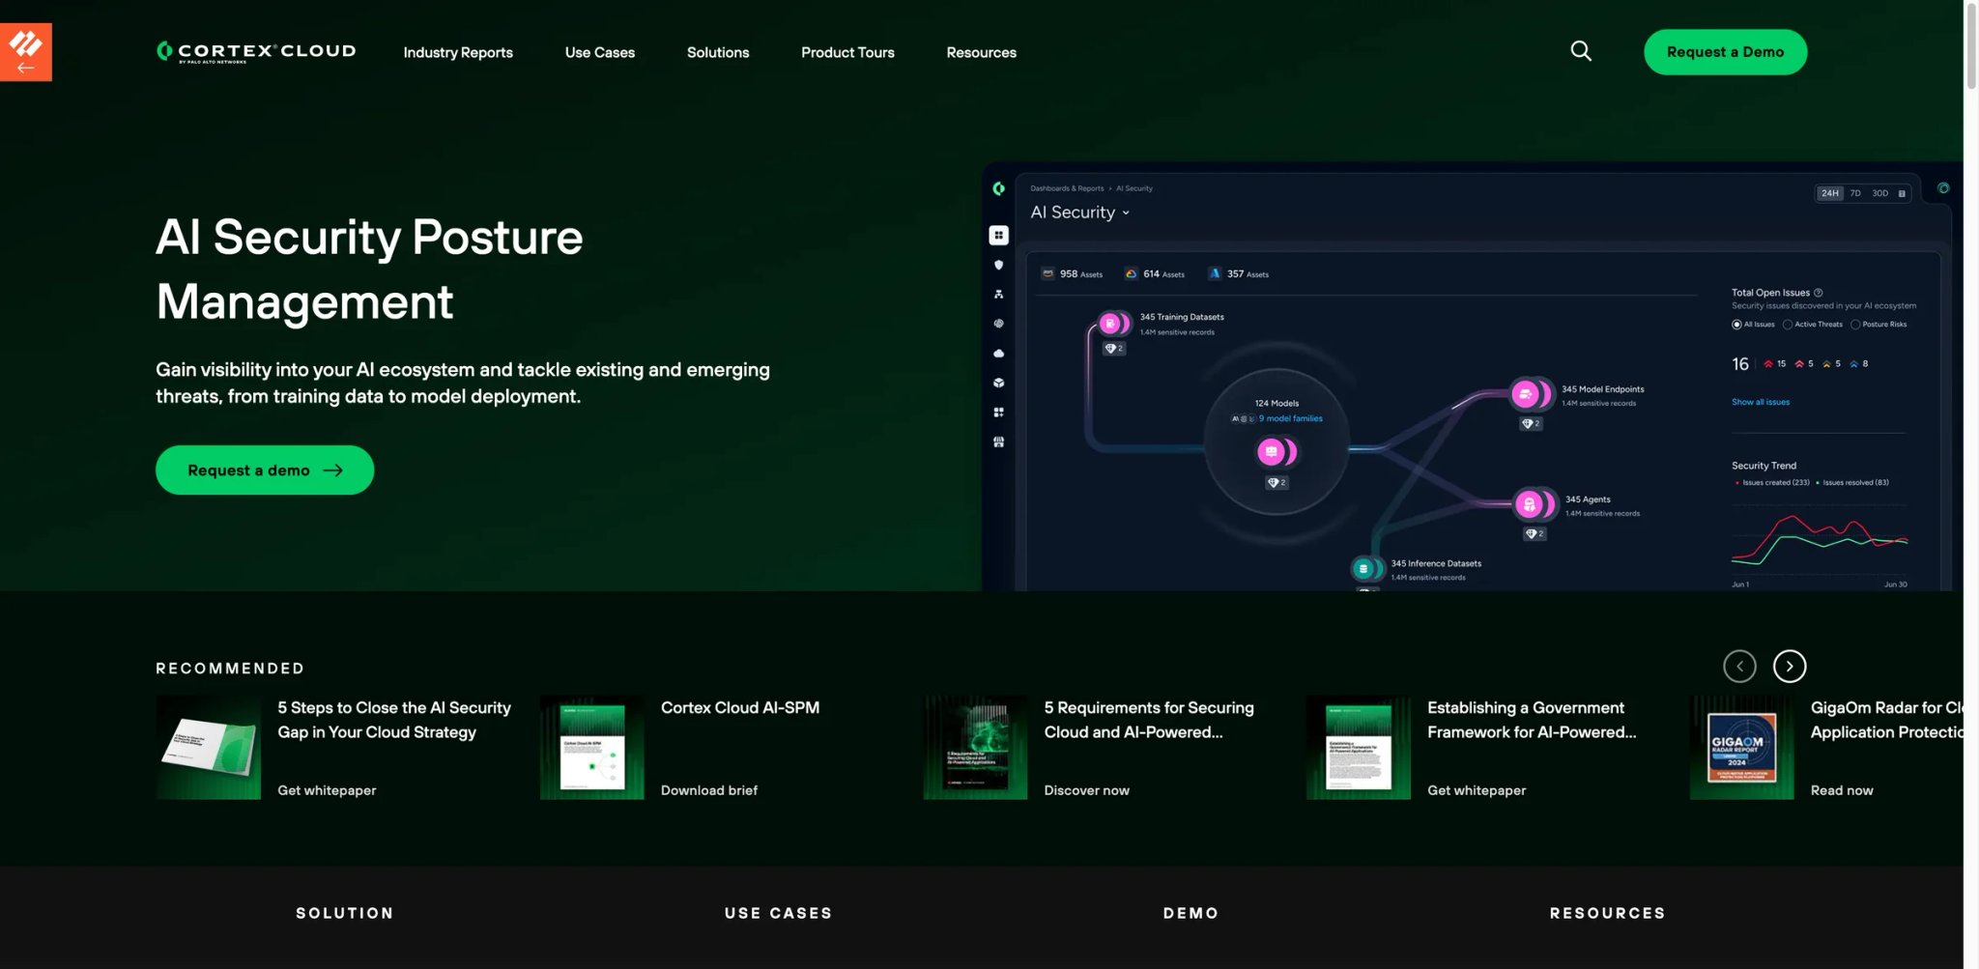Click the Cortex logo icon atop dashboard sidebar
Image resolution: width=1979 pixels, height=969 pixels.
pyautogui.click(x=998, y=188)
